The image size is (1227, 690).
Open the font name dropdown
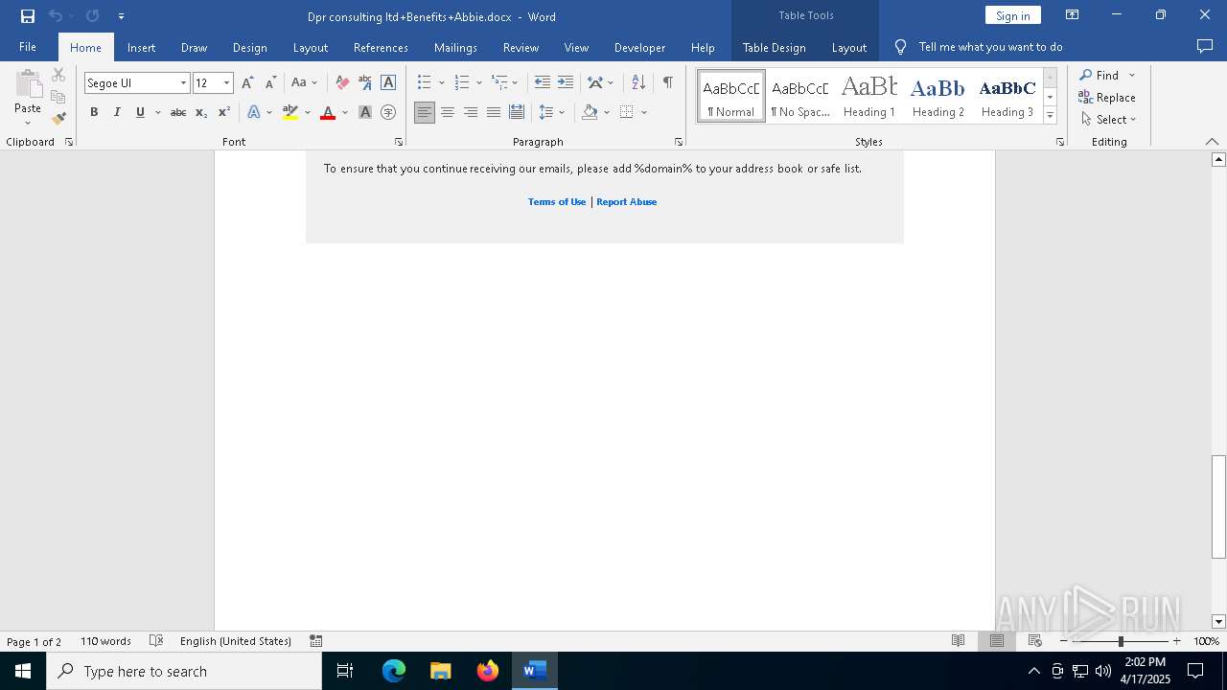point(183,83)
